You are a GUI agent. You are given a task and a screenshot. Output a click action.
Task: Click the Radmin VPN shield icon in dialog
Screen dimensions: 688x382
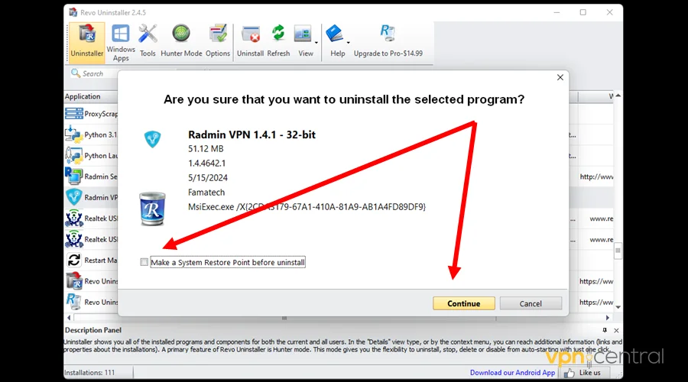tap(153, 140)
